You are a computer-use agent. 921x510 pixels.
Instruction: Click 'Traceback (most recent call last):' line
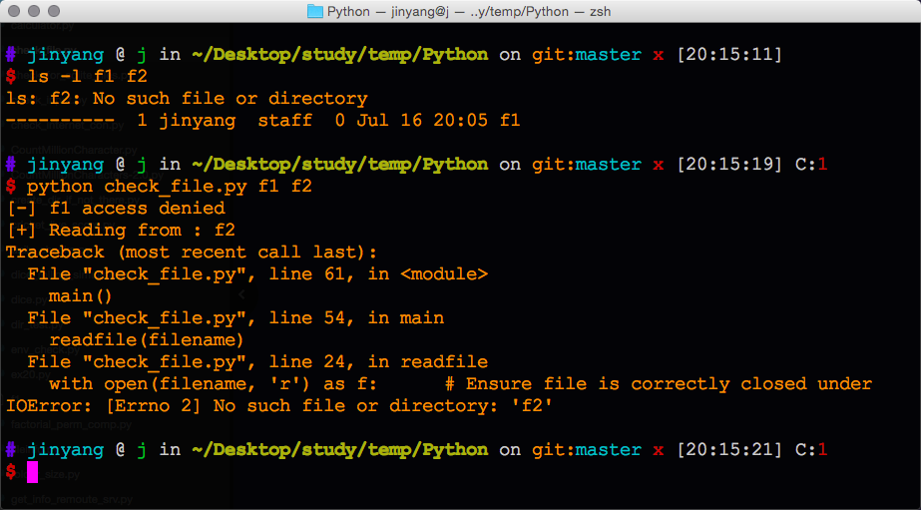pos(192,253)
